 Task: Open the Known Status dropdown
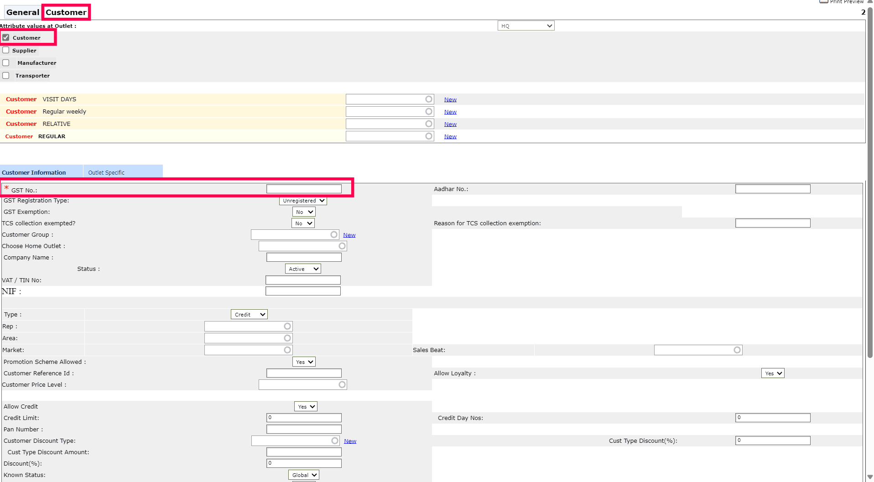pos(303,475)
